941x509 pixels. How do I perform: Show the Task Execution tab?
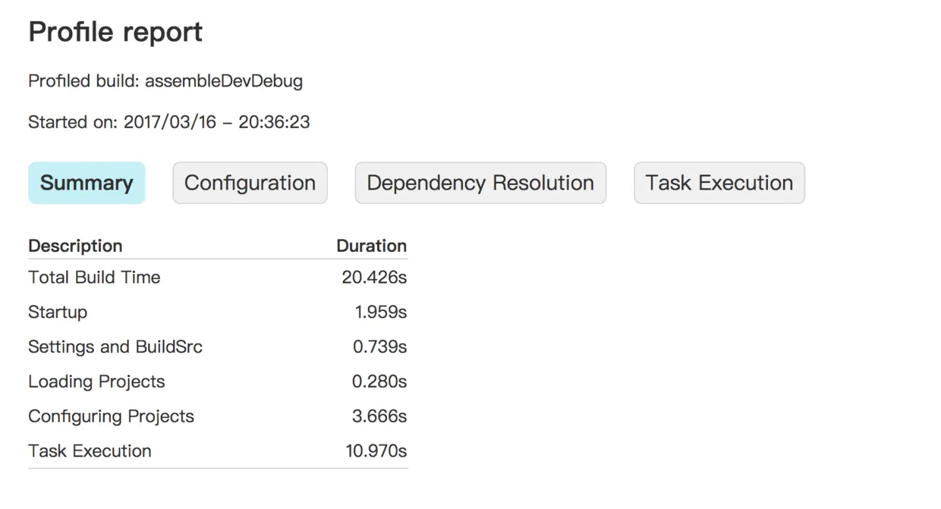click(719, 183)
